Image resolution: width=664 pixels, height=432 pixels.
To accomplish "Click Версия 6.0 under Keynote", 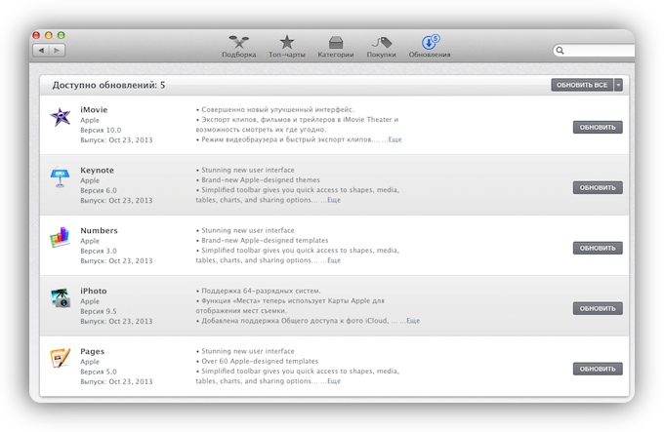I will point(99,190).
